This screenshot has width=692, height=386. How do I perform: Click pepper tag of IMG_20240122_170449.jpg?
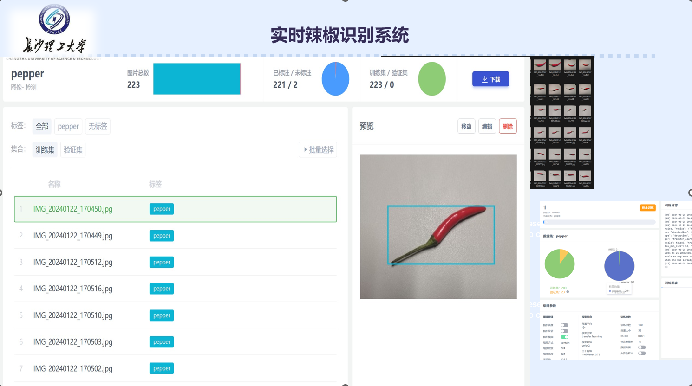(x=162, y=236)
